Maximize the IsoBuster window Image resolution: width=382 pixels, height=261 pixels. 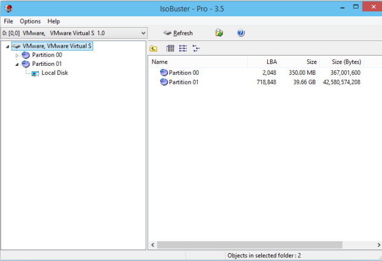coord(355,7)
